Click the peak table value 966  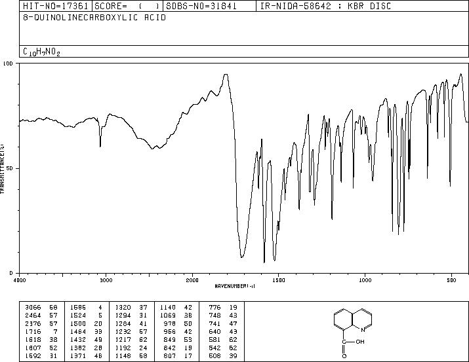[170, 331]
